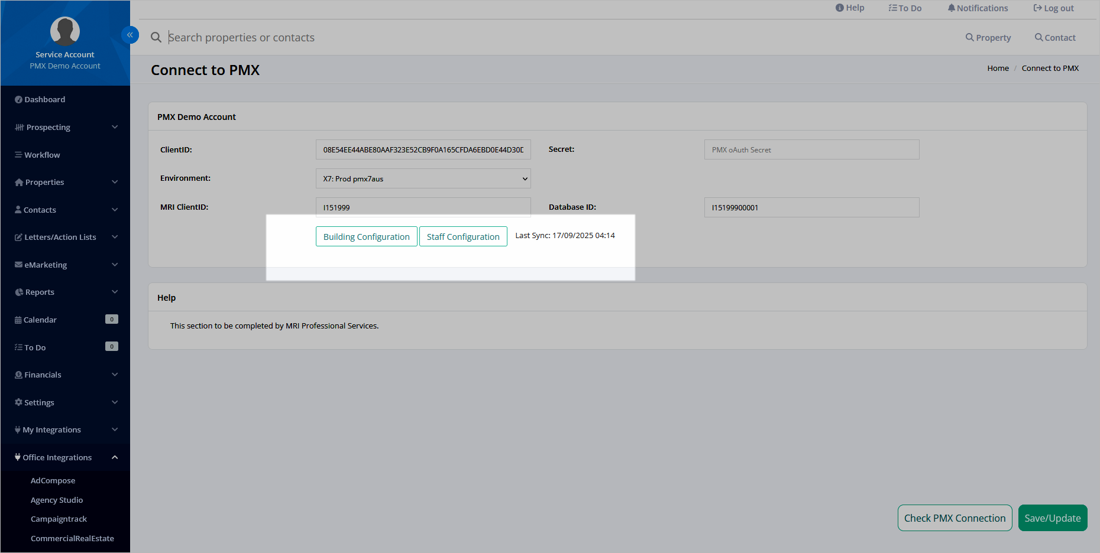The height and width of the screenshot is (553, 1100).
Task: Click the Save/Update button
Action: [1053, 518]
